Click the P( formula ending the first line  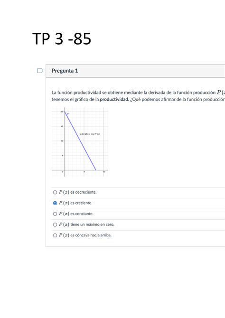pyautogui.click(x=221, y=92)
